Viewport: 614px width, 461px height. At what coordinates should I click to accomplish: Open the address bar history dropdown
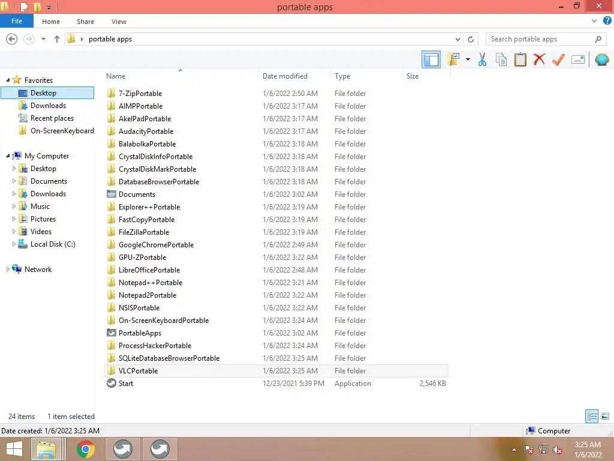point(458,39)
